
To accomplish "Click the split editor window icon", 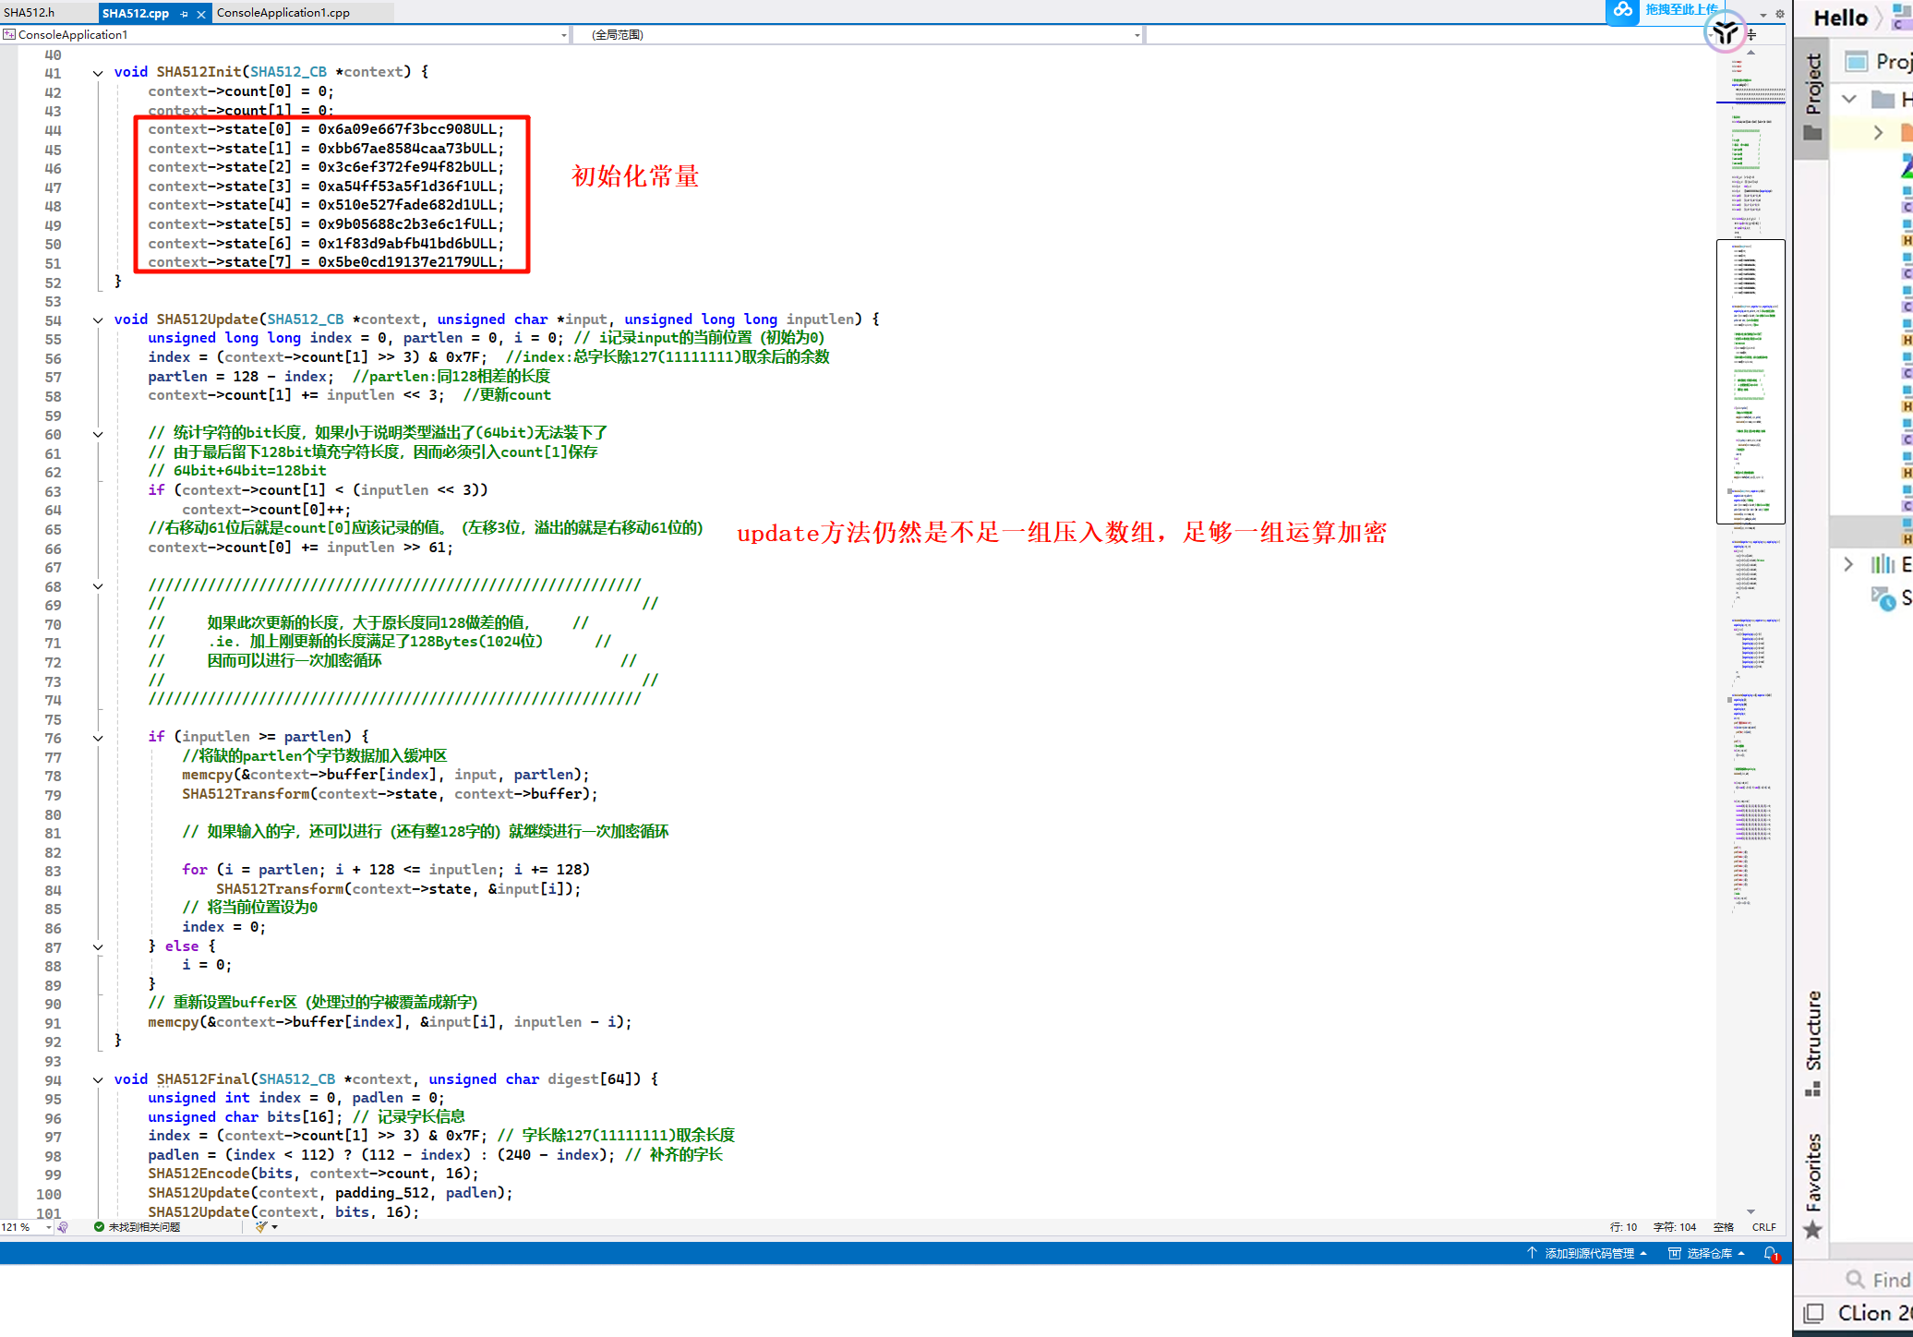I will point(1751,35).
